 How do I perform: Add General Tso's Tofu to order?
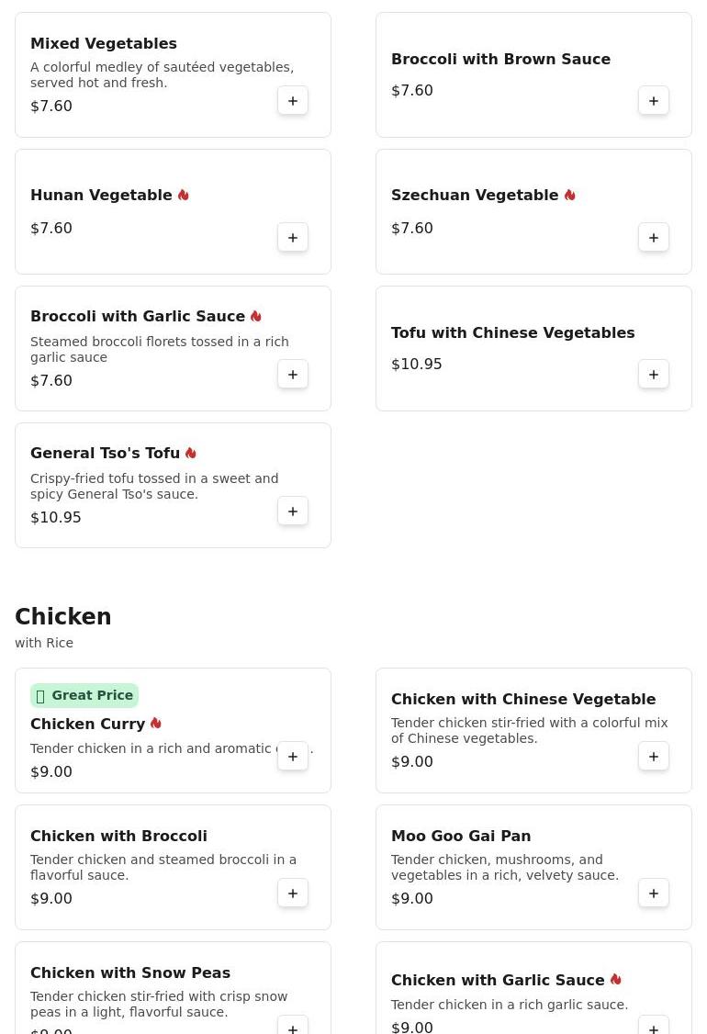pos(293,511)
